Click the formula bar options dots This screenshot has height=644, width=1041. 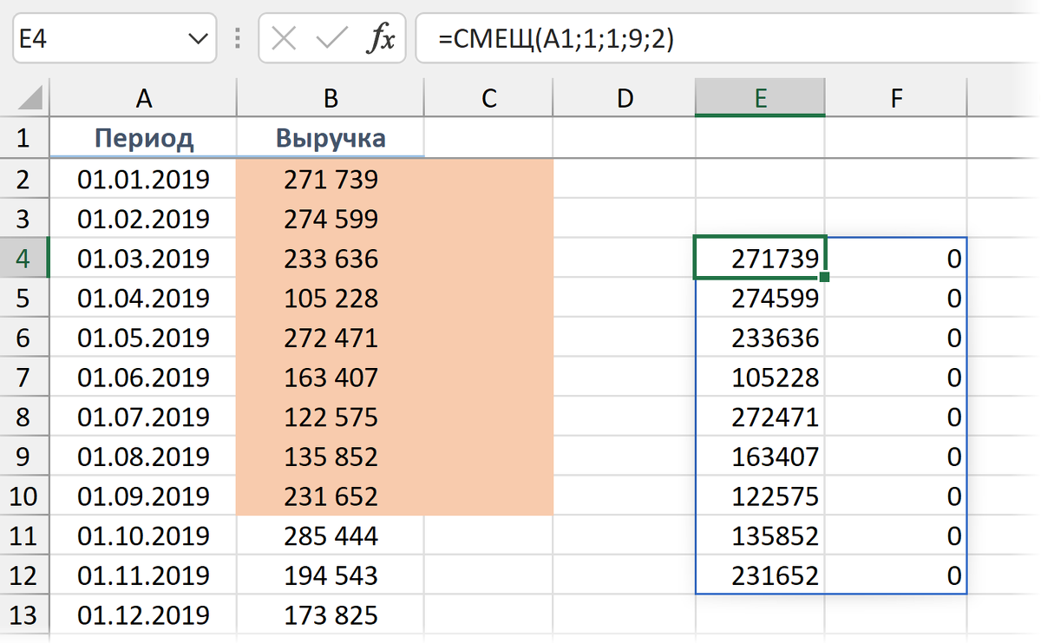[x=238, y=39]
